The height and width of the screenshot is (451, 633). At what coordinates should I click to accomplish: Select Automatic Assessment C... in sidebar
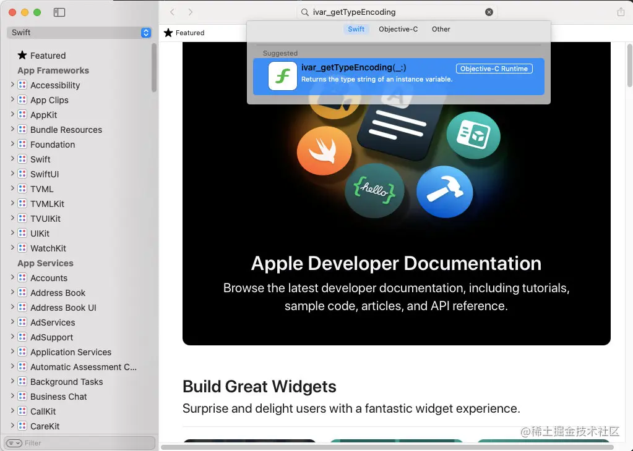[x=84, y=367]
